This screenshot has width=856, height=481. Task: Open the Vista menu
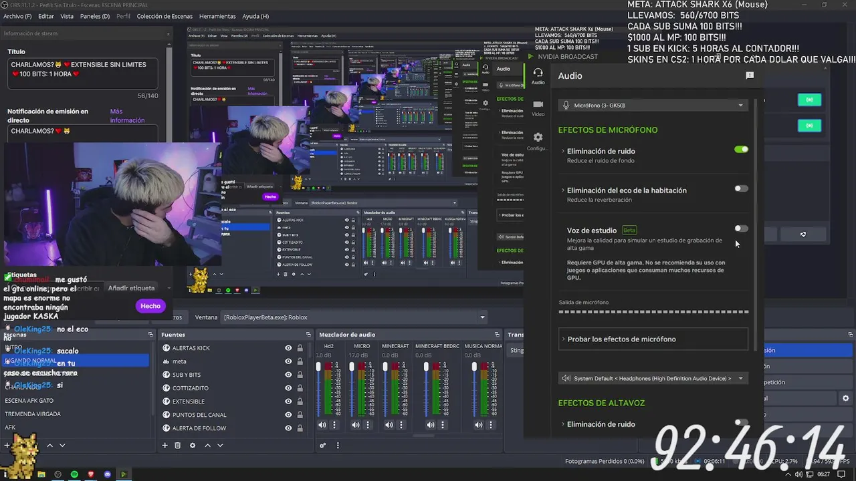click(x=67, y=16)
